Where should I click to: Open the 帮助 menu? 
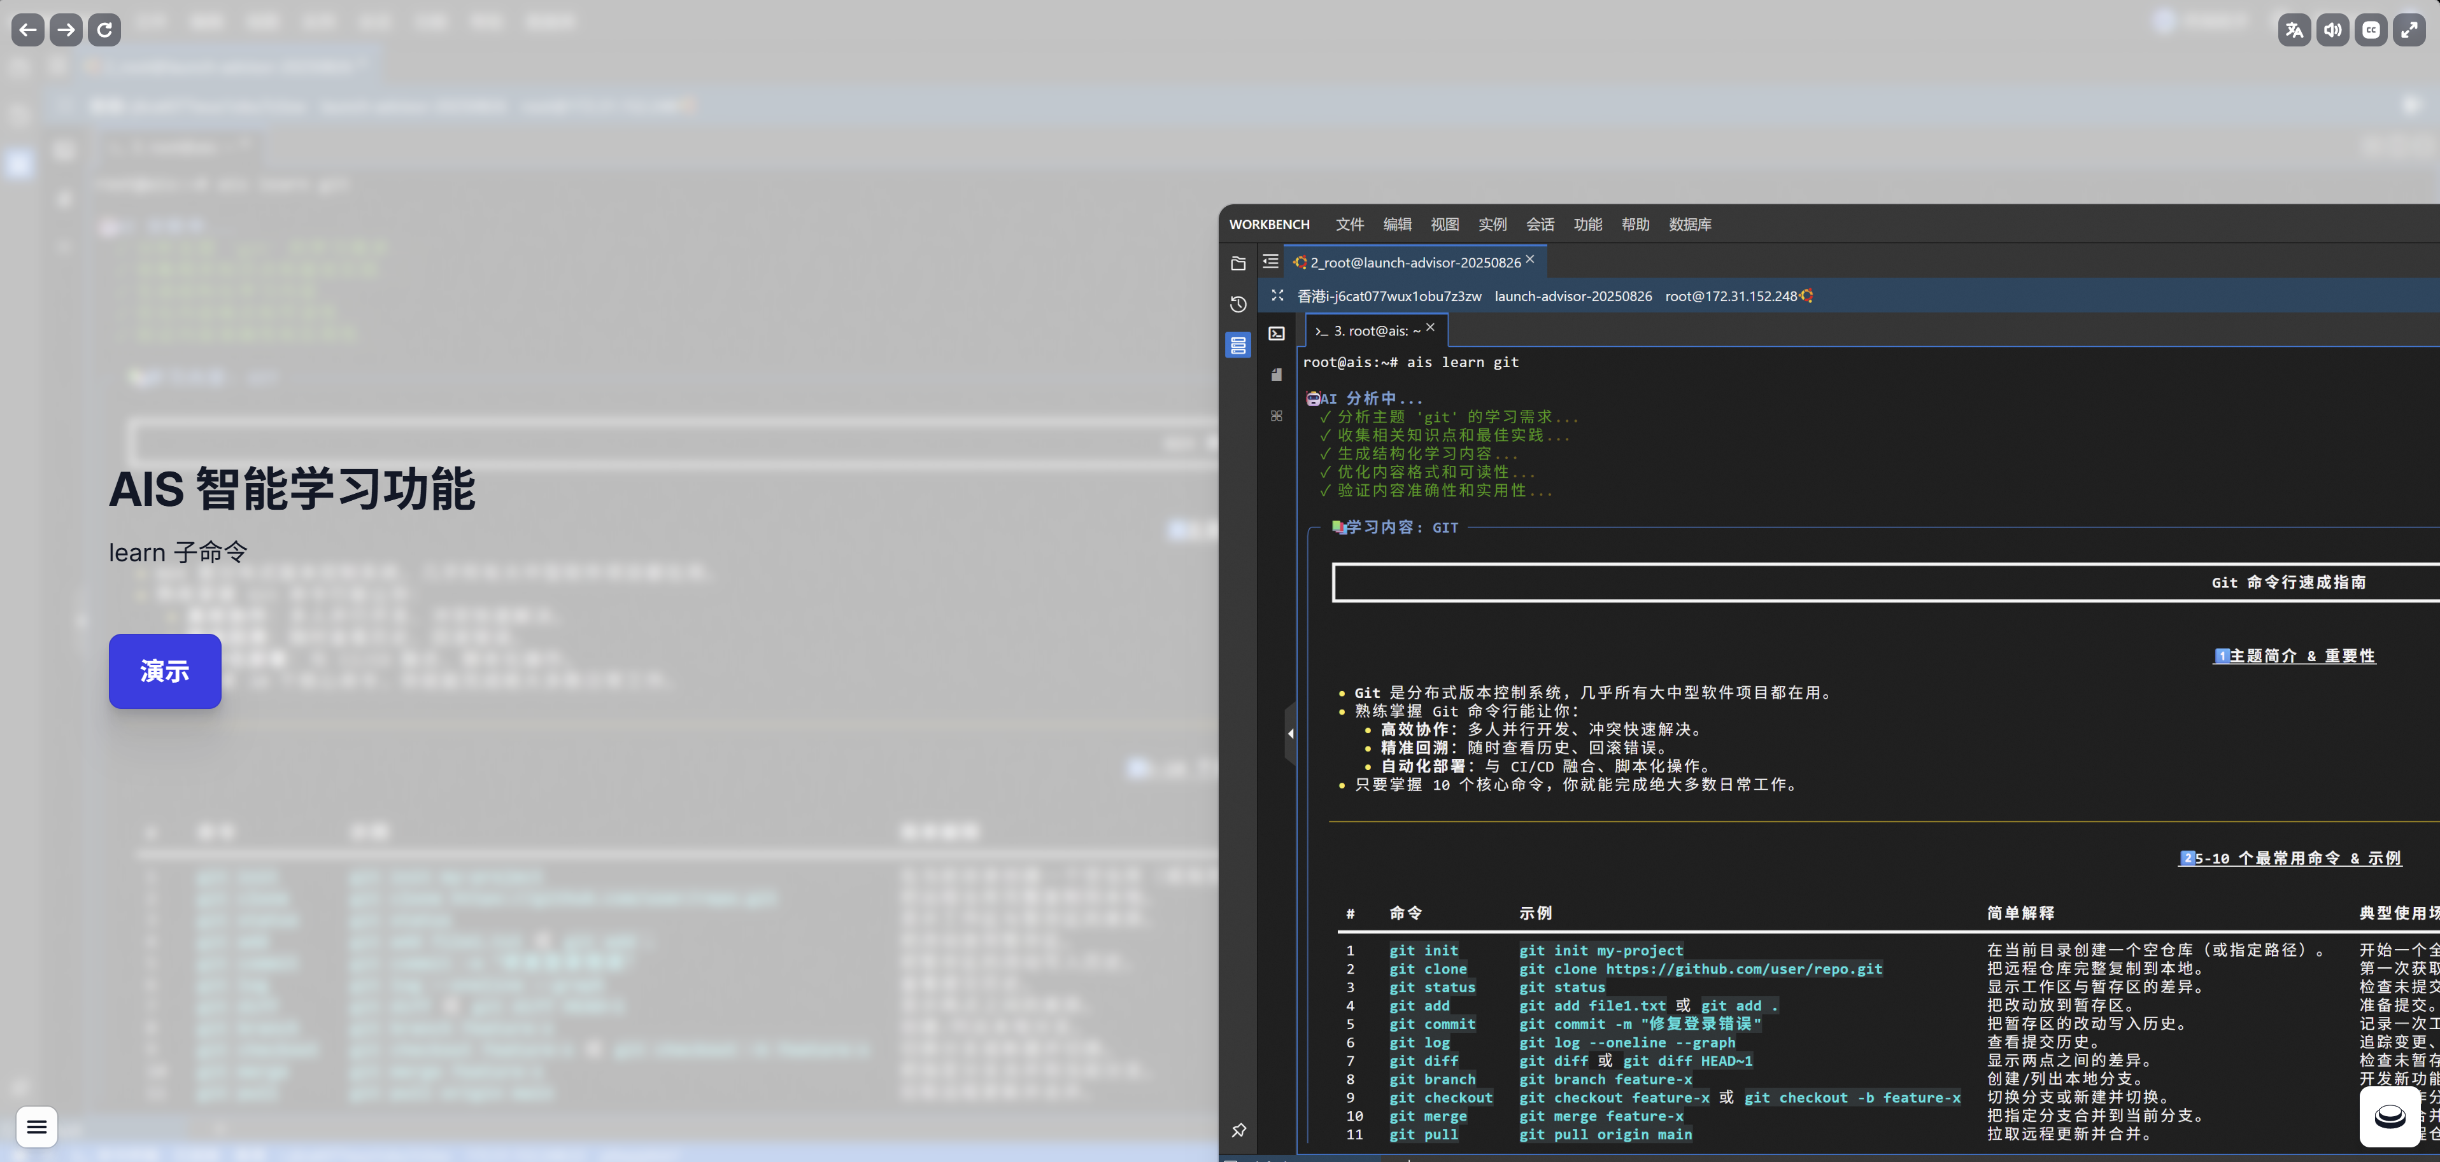[1635, 225]
